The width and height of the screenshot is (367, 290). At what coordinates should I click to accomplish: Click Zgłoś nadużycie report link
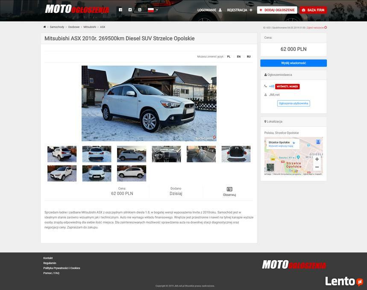pyautogui.click(x=317, y=28)
